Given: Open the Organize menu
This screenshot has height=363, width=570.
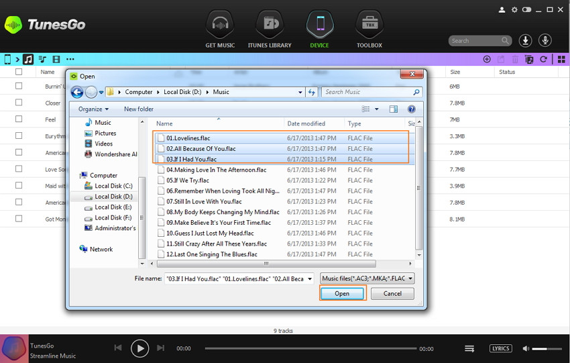Looking at the screenshot, I should click(93, 109).
